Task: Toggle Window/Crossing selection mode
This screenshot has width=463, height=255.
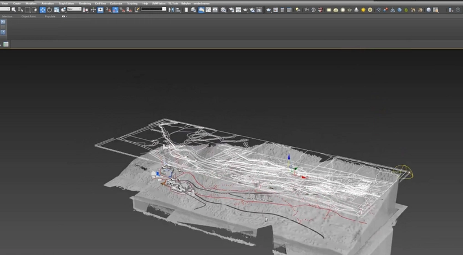Action: 35,10
